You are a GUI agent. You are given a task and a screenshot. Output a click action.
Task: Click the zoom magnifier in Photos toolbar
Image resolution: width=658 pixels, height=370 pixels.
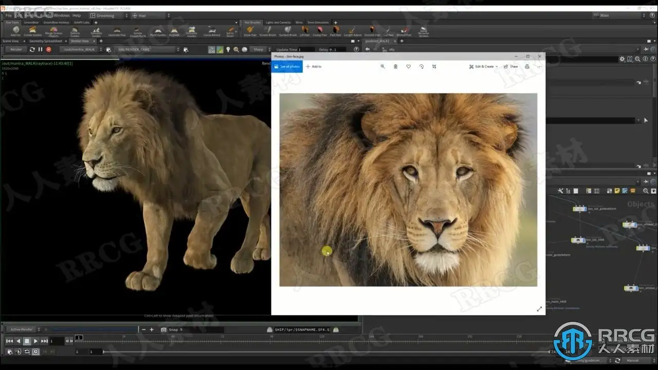pos(382,66)
